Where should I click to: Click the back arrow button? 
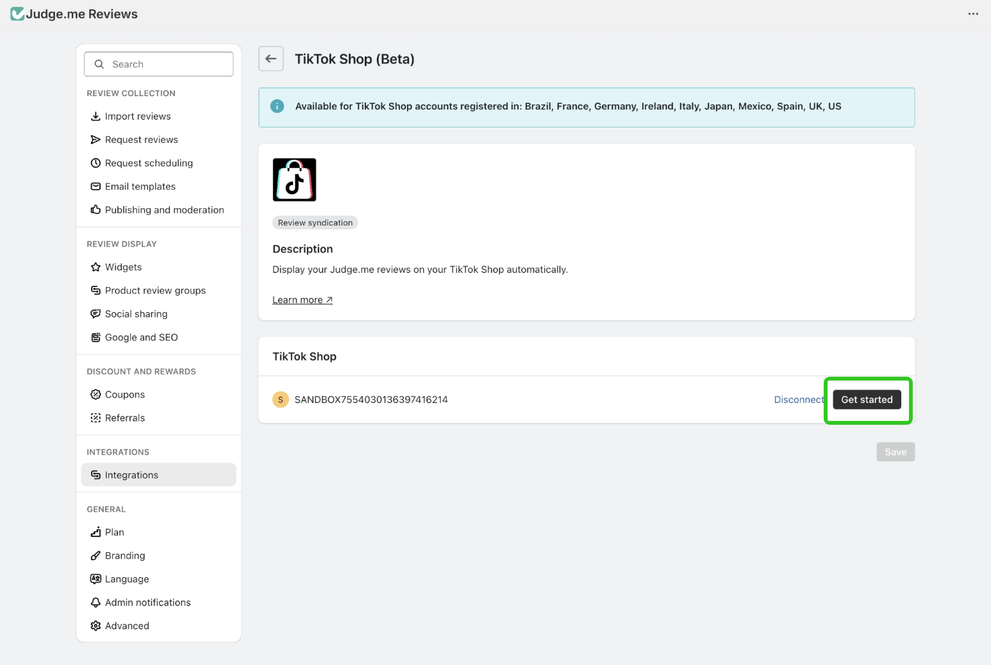271,59
